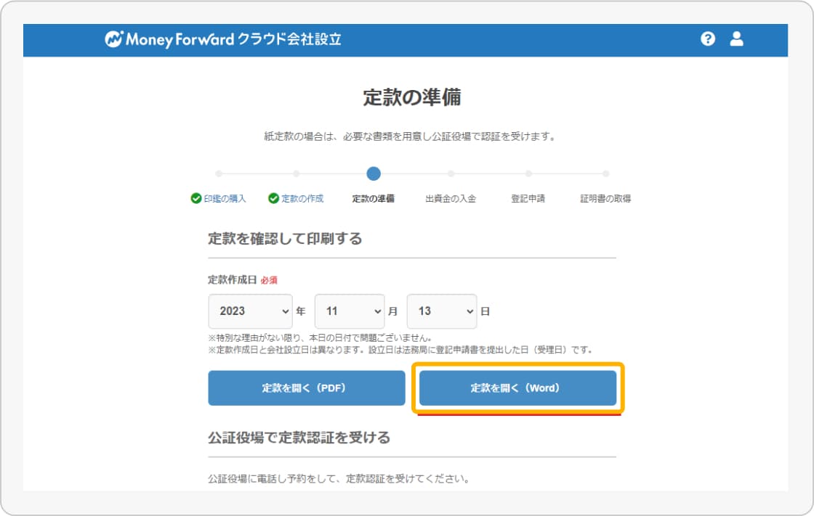The width and height of the screenshot is (814, 516).
Task: Open the month dropdown showing 11
Action: coord(349,311)
